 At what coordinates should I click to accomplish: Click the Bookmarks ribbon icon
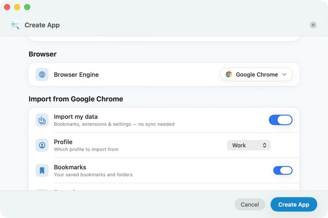click(x=42, y=170)
